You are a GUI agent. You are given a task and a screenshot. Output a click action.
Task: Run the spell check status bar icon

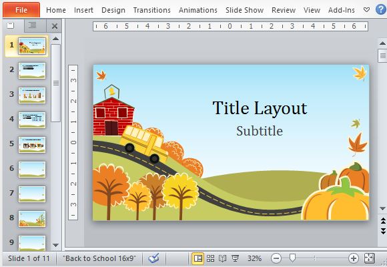coord(153,258)
